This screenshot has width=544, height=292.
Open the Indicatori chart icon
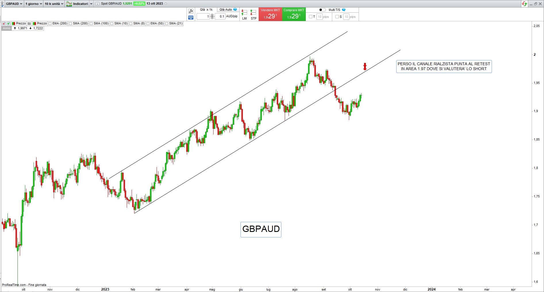coord(69,4)
